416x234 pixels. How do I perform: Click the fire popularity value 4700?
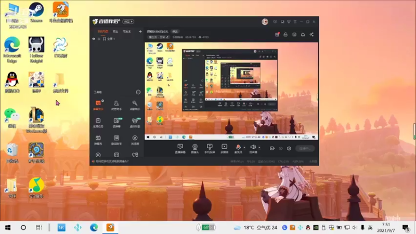[203, 37]
